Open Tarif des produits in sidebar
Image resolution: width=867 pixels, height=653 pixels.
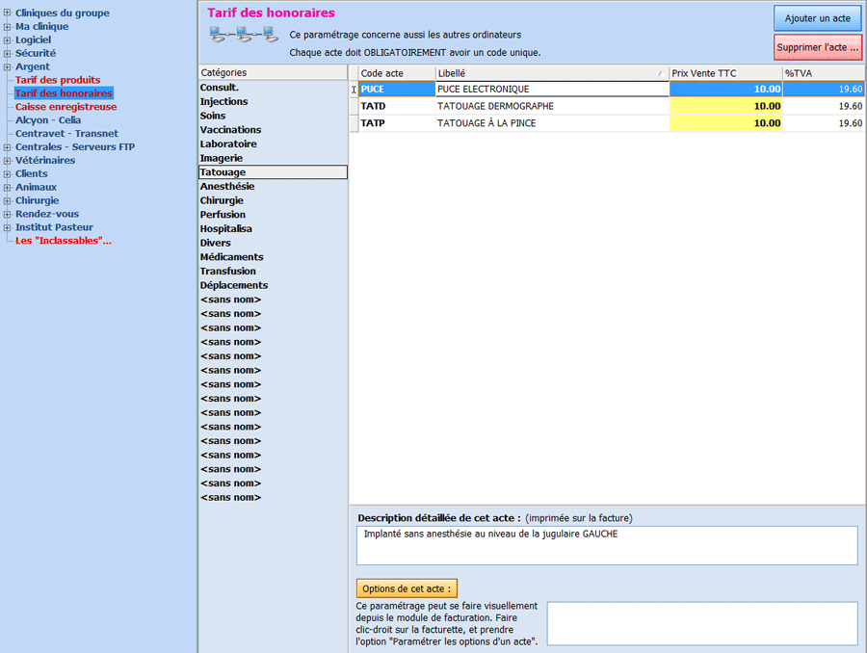tap(57, 80)
